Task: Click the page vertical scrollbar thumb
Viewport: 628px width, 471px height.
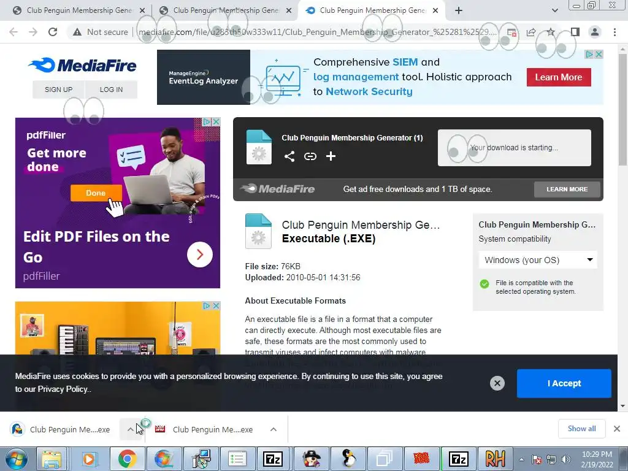Action: pyautogui.click(x=622, y=109)
